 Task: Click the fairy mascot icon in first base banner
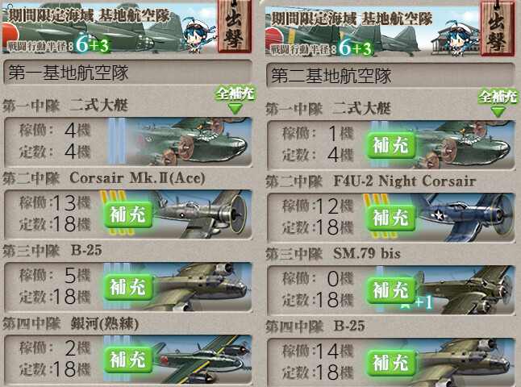point(197,35)
